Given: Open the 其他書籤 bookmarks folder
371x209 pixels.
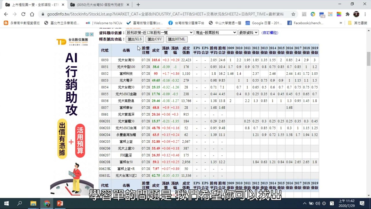Looking at the screenshot, I should (357, 23).
